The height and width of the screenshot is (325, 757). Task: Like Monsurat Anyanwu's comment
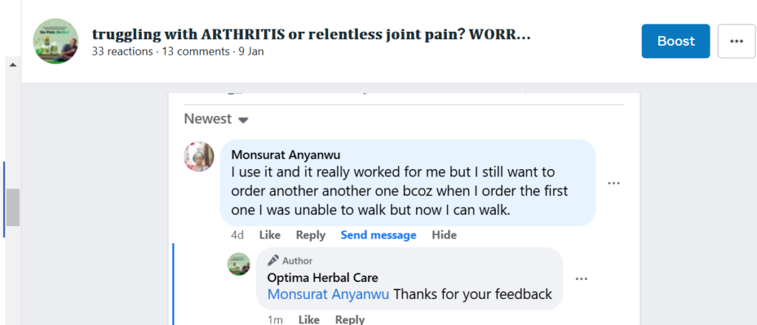270,235
